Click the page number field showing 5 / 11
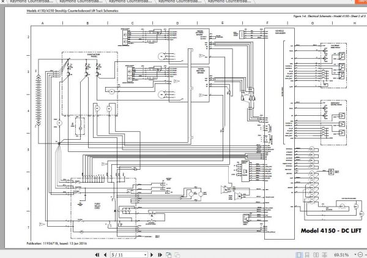This screenshot has height=258, width=367. [127, 255]
